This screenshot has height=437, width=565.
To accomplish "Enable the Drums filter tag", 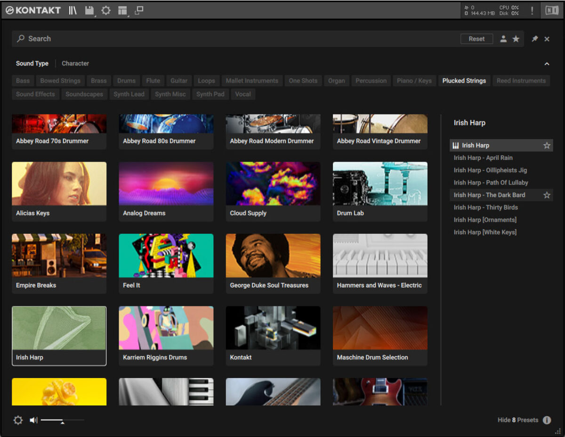I will pos(126,81).
